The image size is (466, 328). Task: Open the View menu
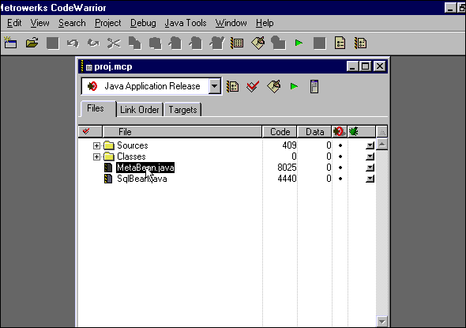(x=39, y=23)
